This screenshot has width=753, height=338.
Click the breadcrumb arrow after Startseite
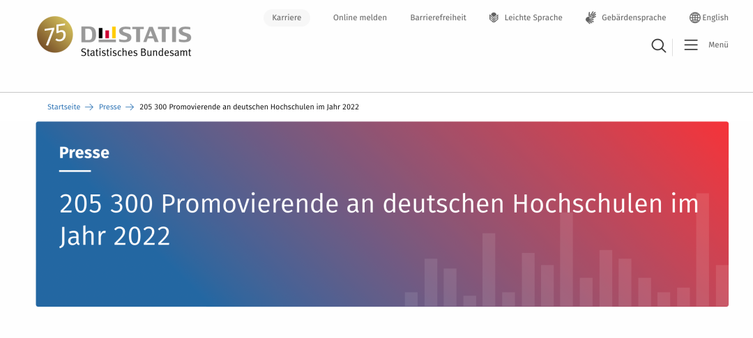(89, 107)
